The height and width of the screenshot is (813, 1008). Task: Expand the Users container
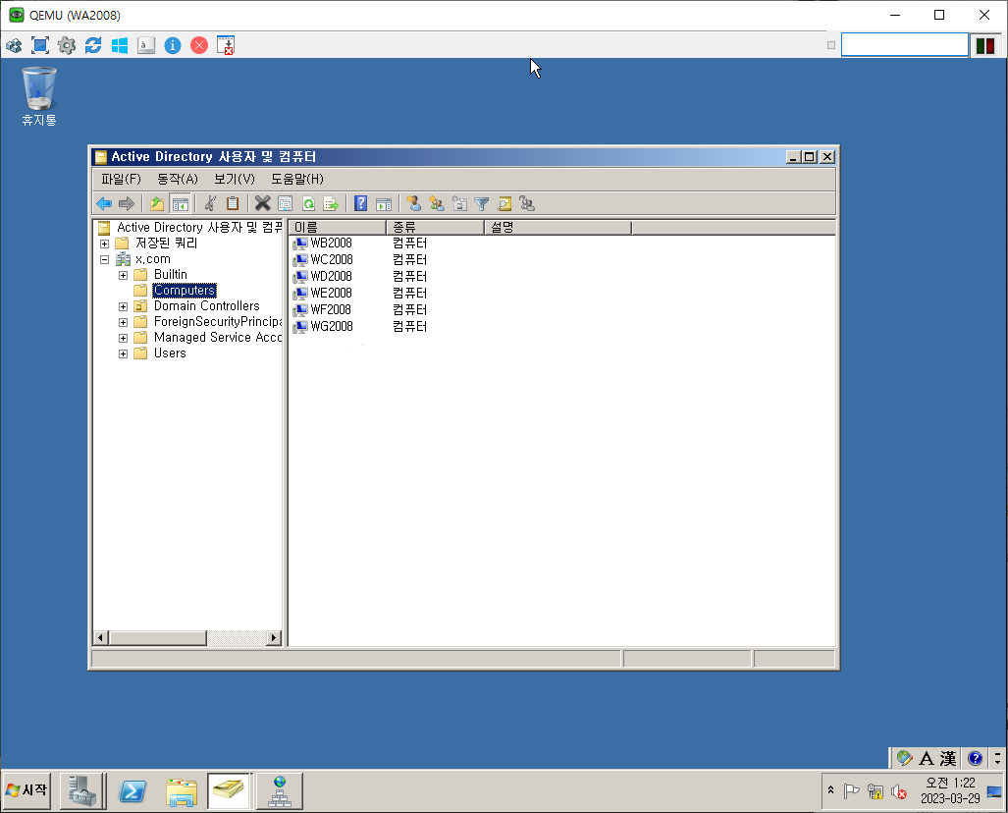click(123, 353)
